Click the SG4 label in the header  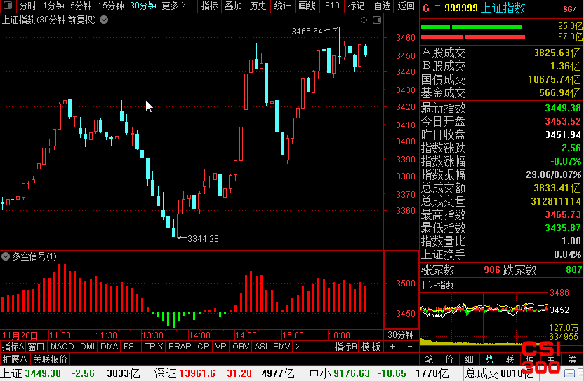point(570,9)
